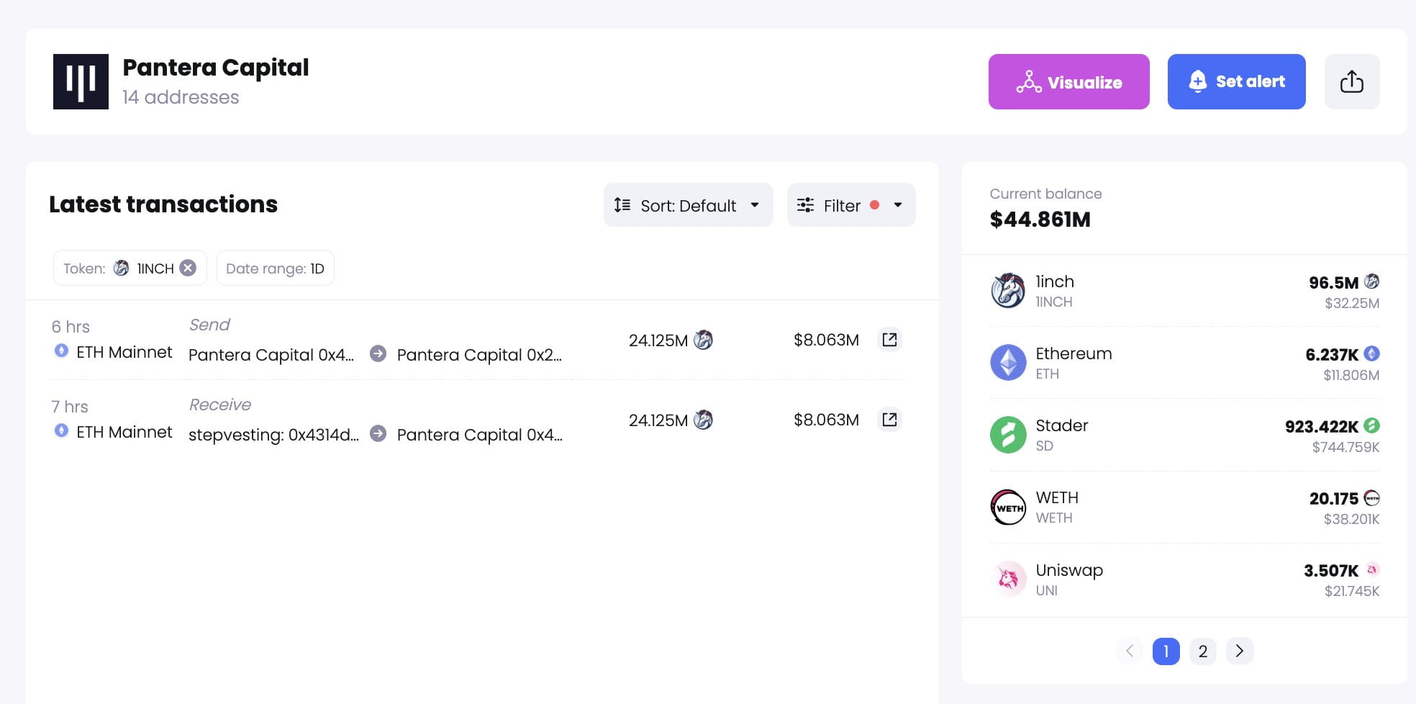Open recipient Pantera Capital 0x2... address
Screen dimensions: 1416x704
pos(479,355)
